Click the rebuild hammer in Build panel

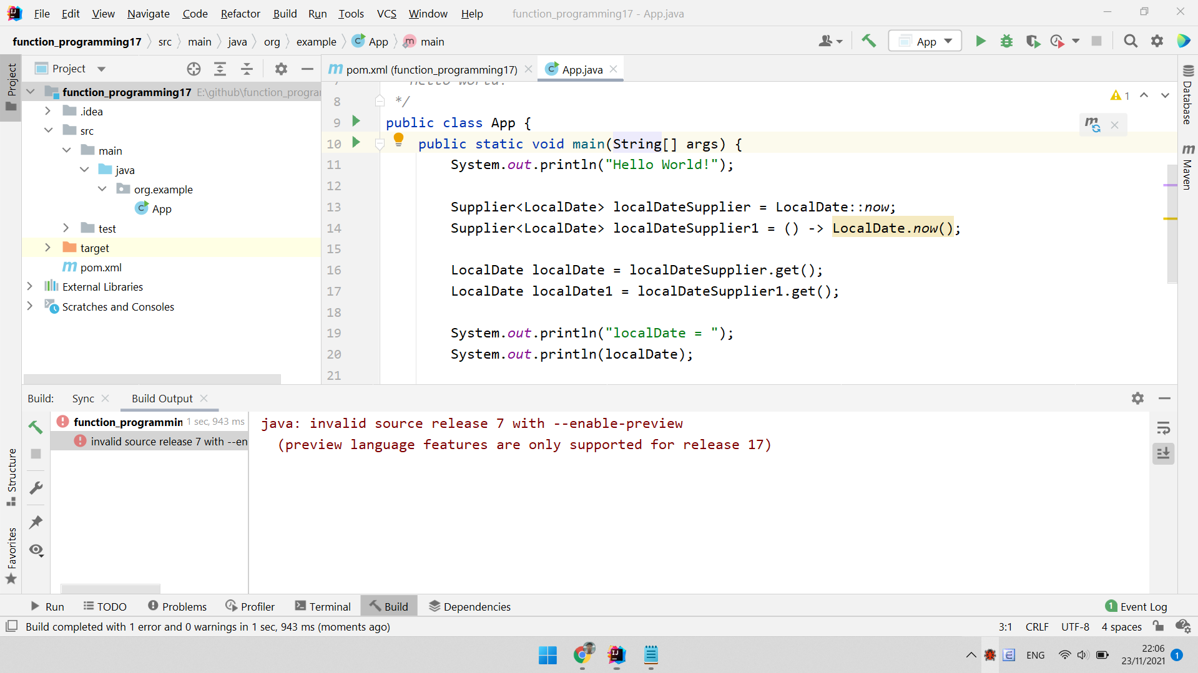click(36, 427)
